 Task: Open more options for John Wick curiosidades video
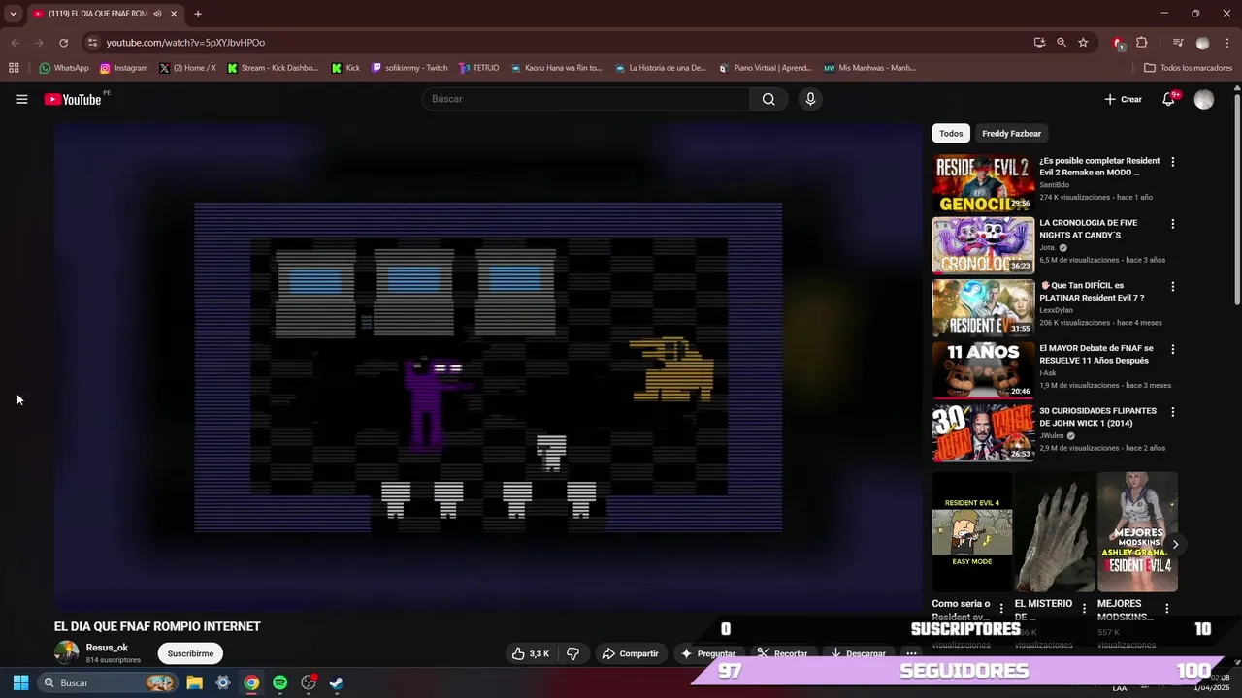pyautogui.click(x=1172, y=412)
